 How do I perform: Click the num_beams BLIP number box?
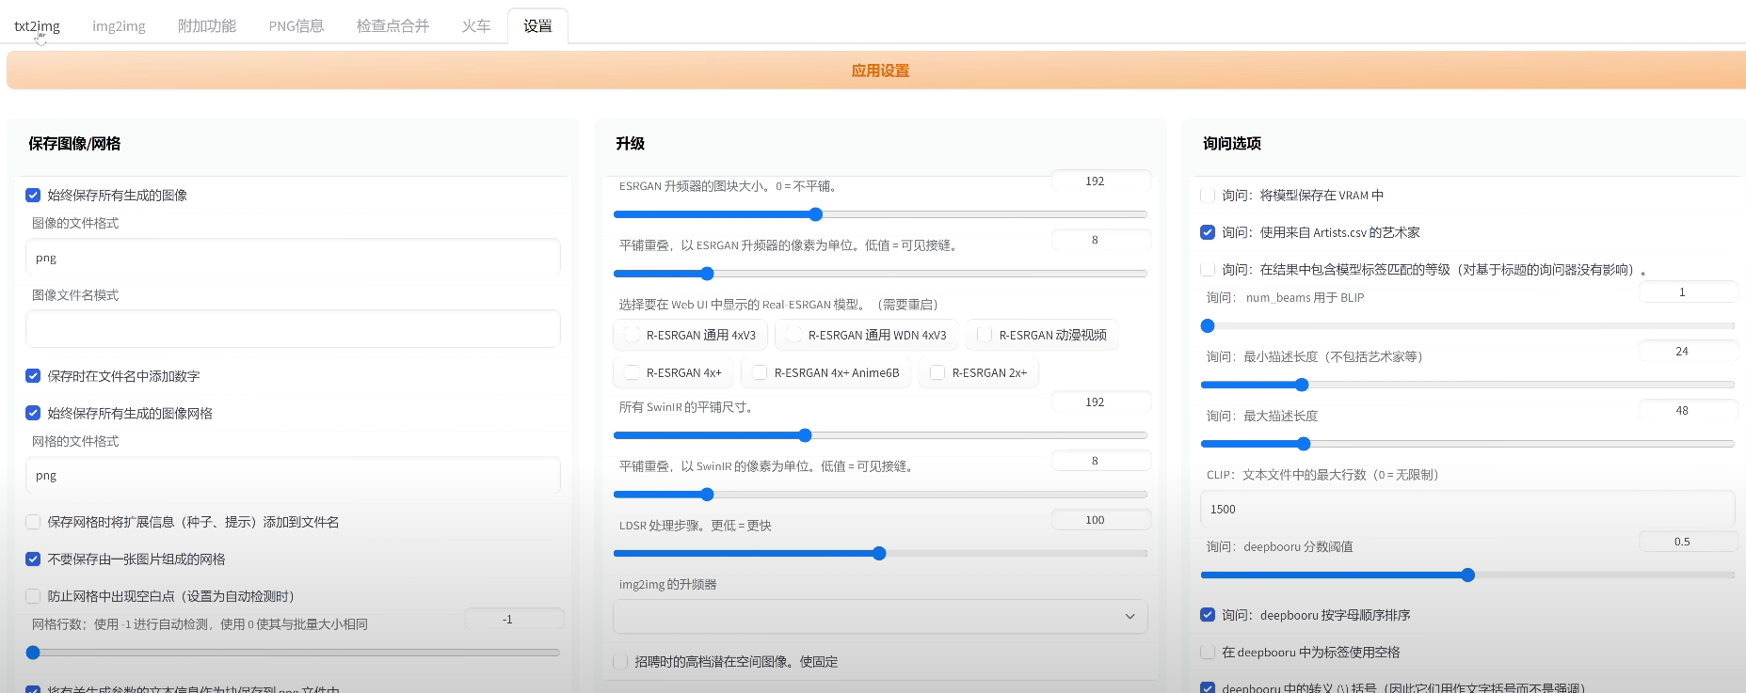click(1686, 292)
